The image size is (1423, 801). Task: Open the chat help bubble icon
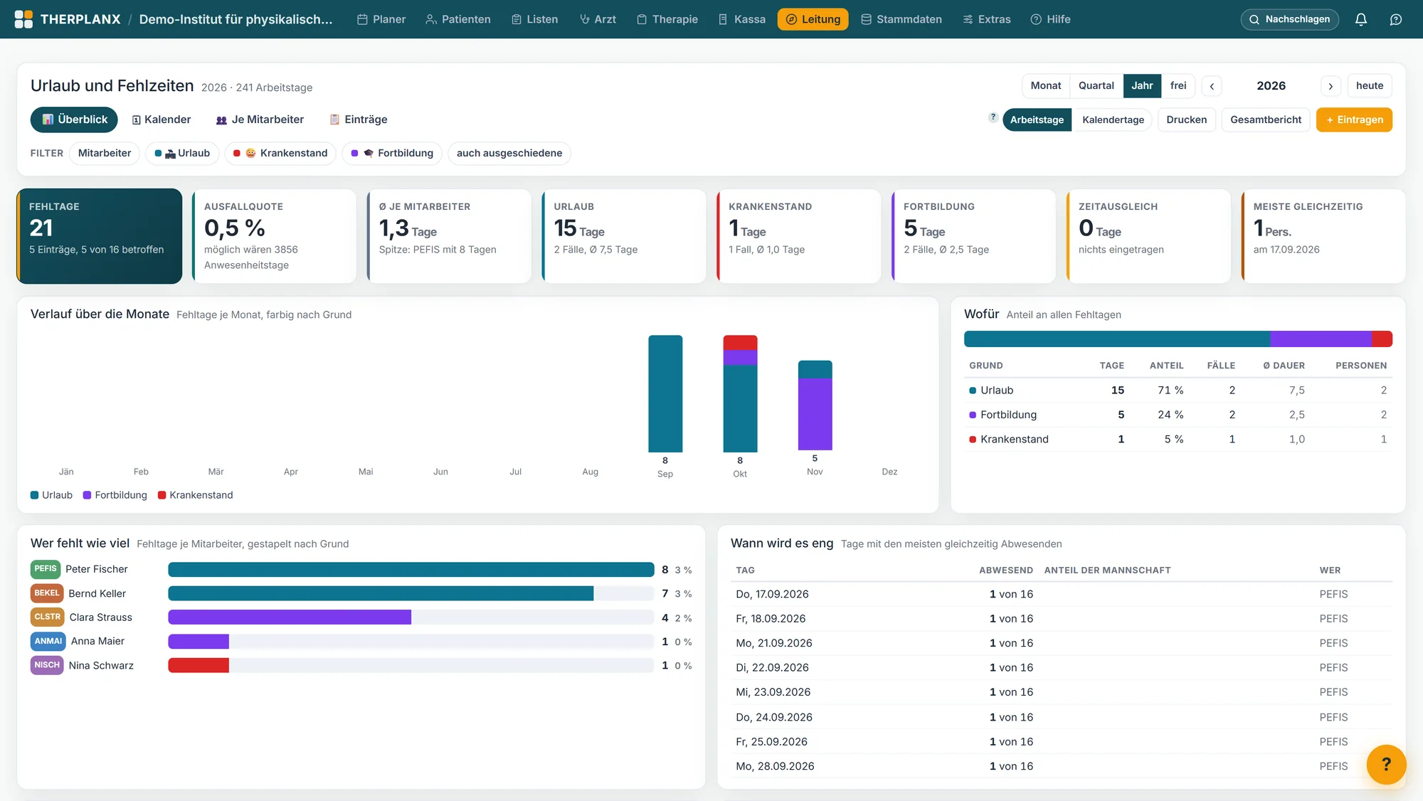tap(1396, 19)
